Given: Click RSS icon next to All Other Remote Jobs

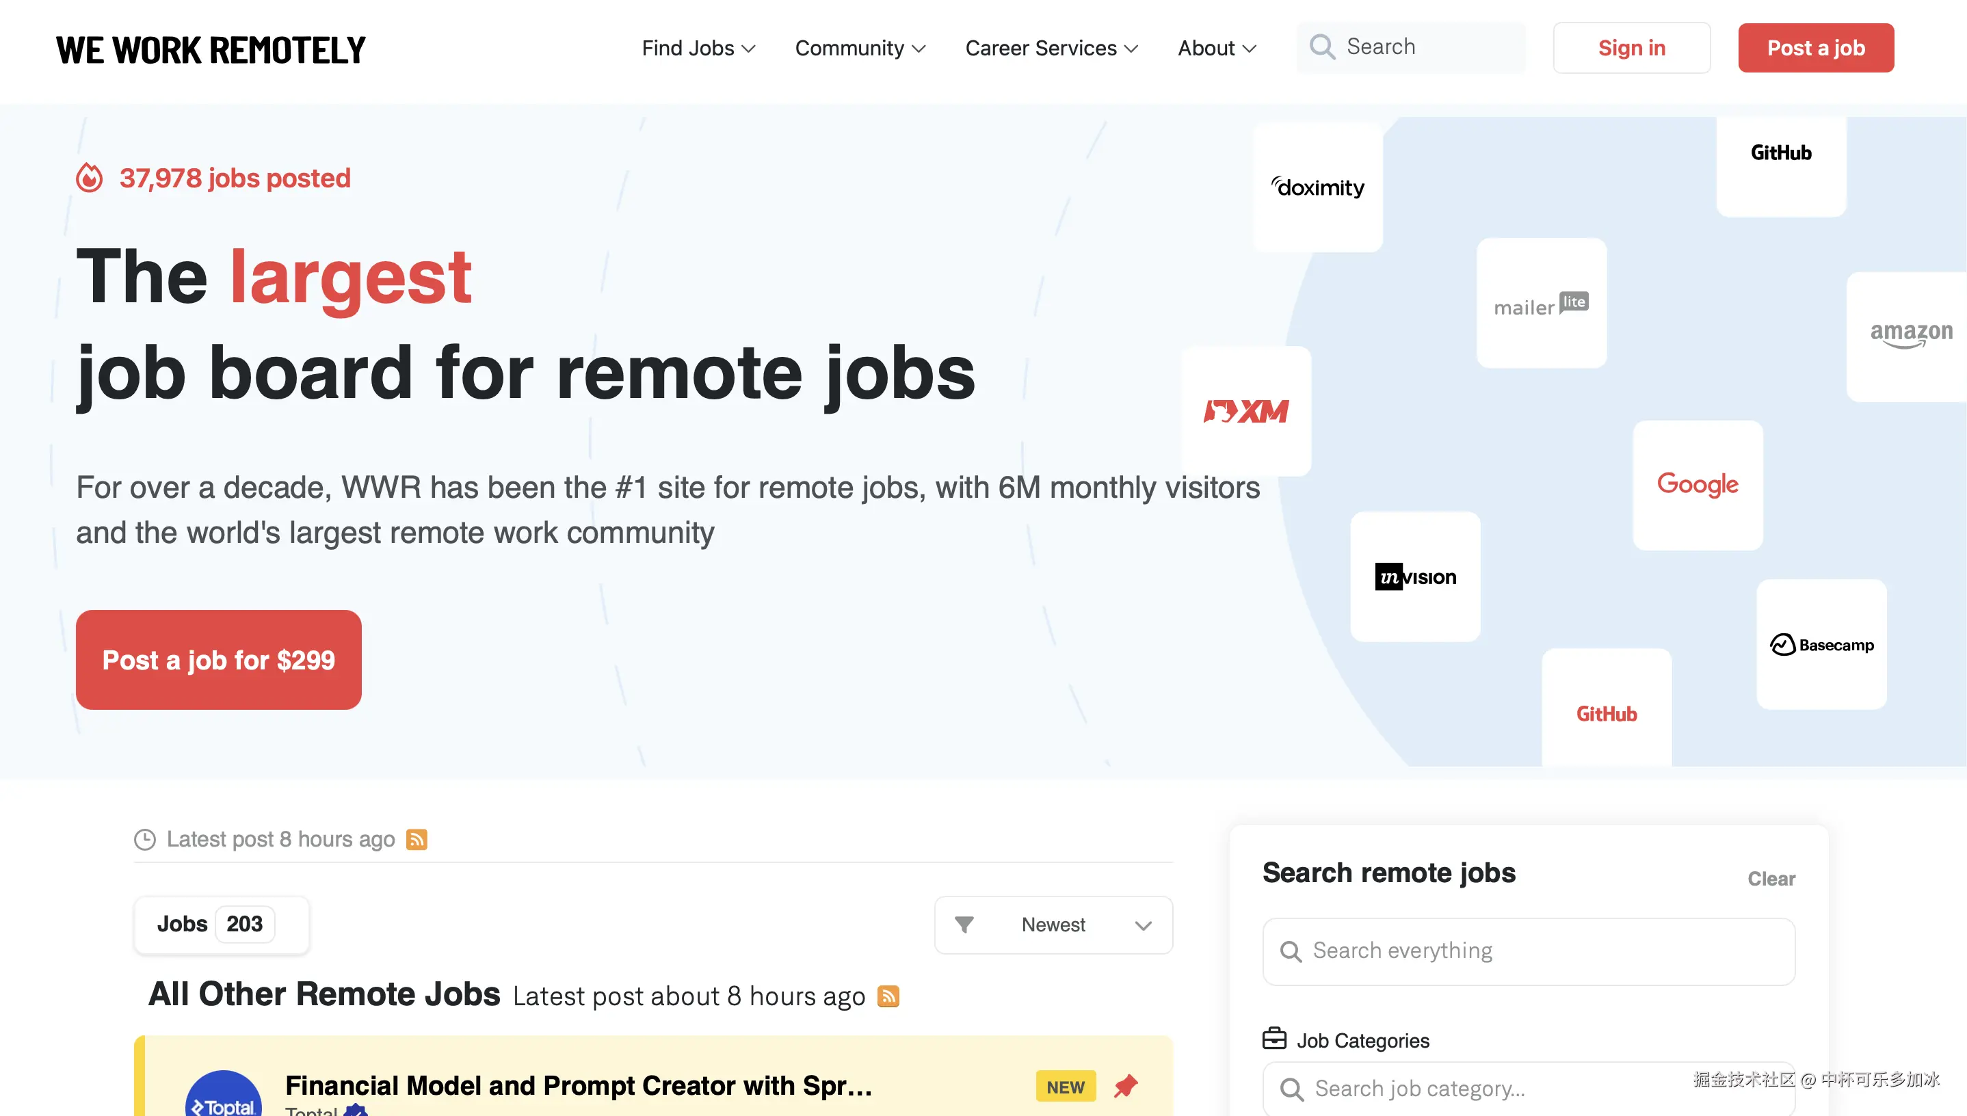Looking at the screenshot, I should (x=888, y=996).
